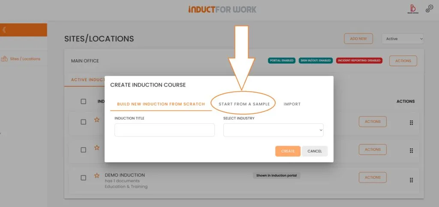The image size is (439, 207).
Task: Click the Demo Induction title
Action: 125,175
